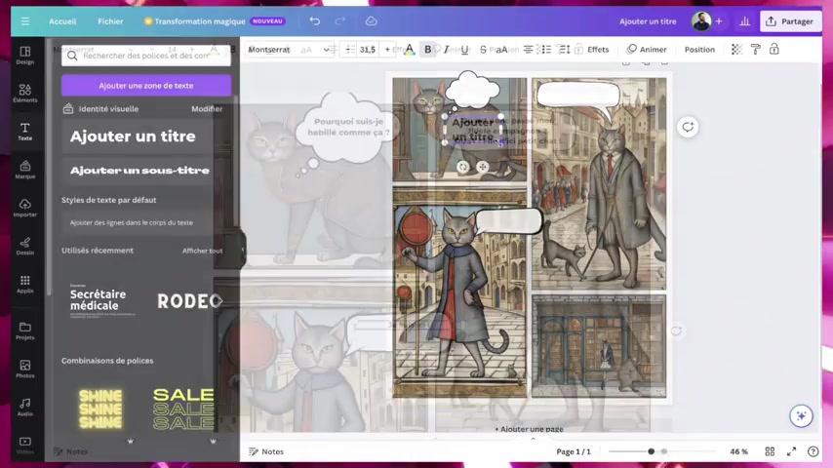Open the transparency checkerboard control
Viewport: 833px width, 468px height.
click(736, 50)
